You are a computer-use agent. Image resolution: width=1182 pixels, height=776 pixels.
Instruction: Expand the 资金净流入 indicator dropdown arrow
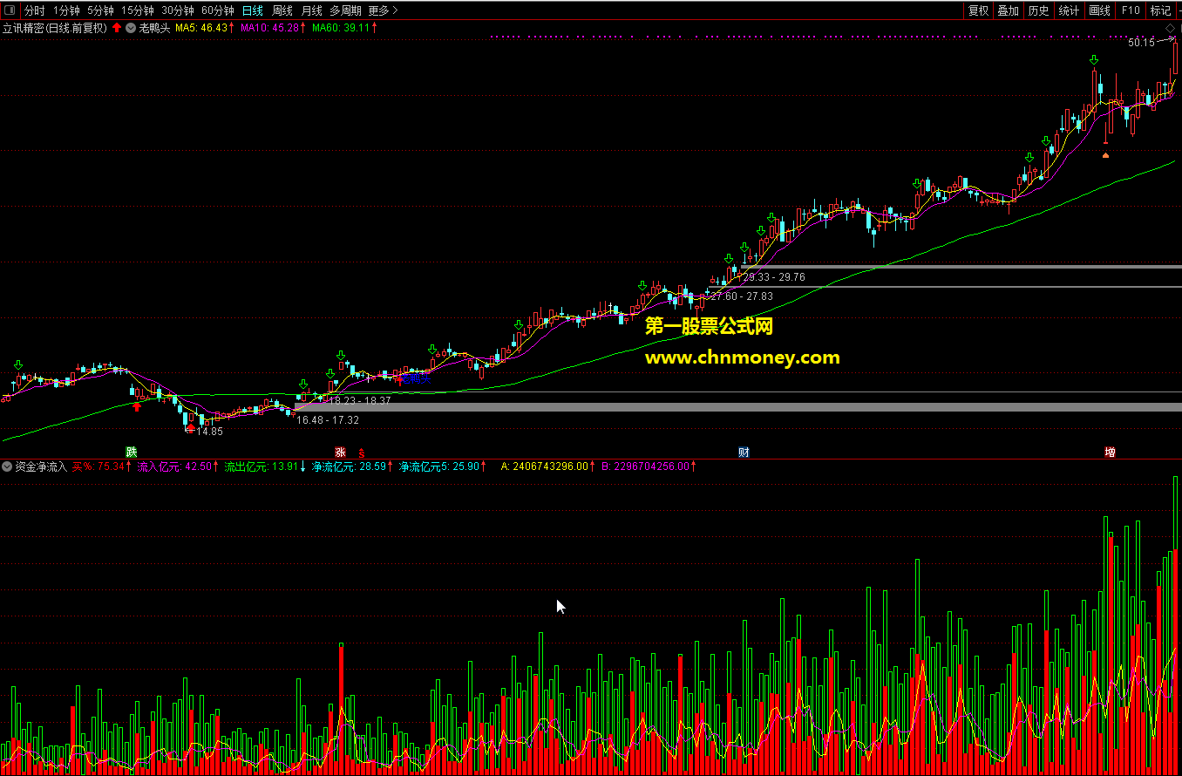point(8,466)
